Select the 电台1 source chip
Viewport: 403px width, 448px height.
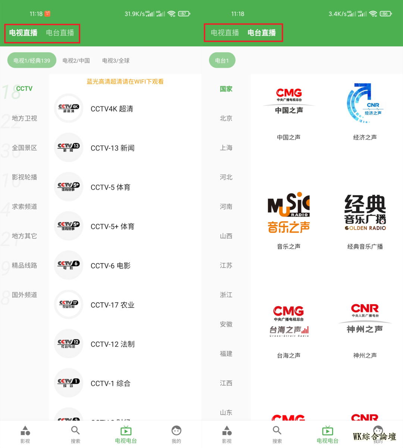click(x=222, y=60)
